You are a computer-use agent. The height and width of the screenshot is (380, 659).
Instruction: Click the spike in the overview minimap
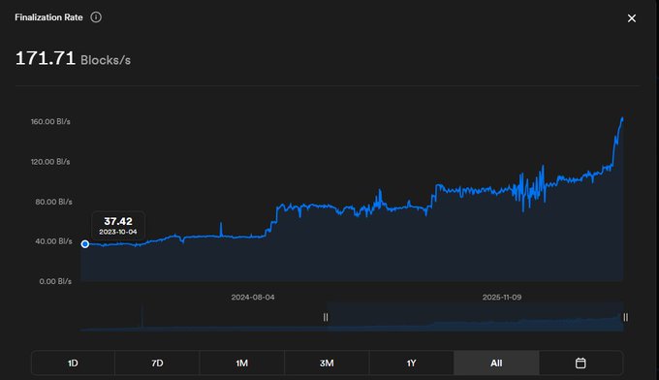142,317
